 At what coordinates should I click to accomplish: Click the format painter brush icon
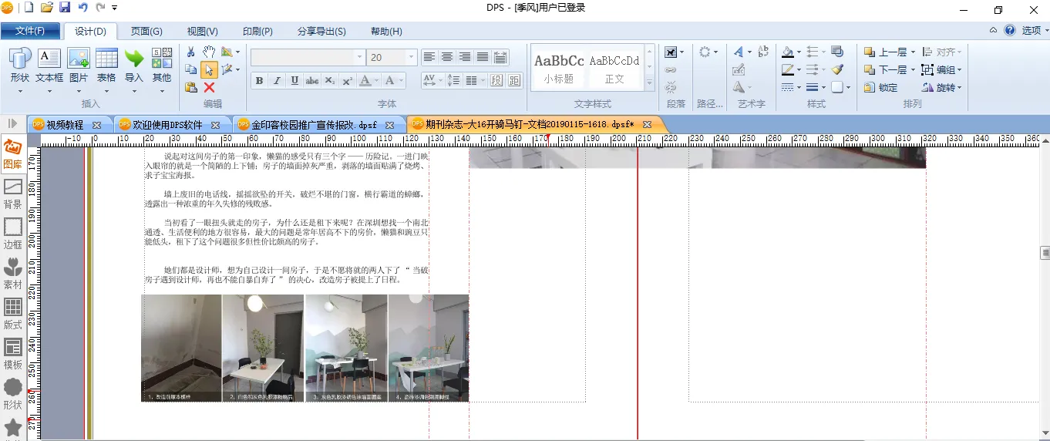837,69
